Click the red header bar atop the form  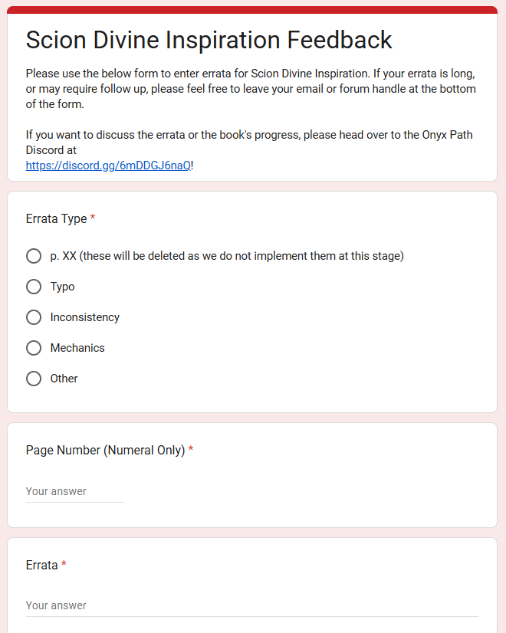point(252,10)
